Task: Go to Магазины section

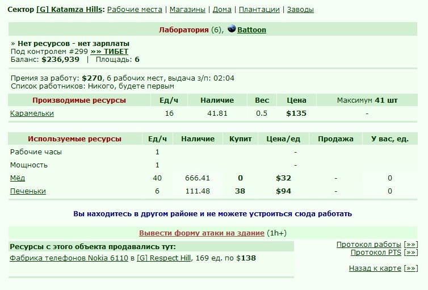Action: click(x=187, y=10)
